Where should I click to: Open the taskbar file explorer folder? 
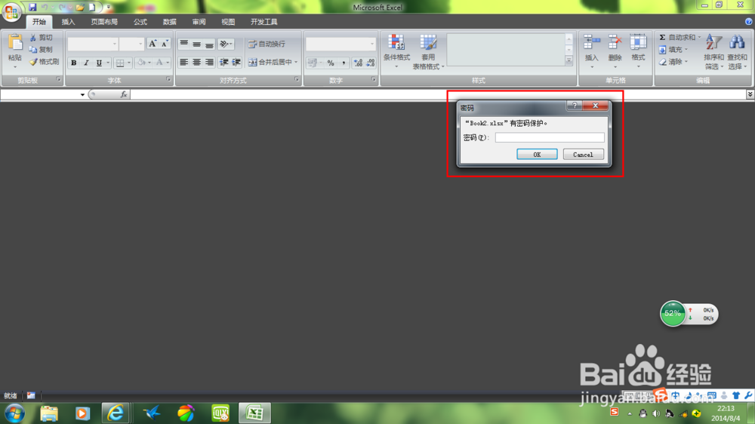pos(48,413)
